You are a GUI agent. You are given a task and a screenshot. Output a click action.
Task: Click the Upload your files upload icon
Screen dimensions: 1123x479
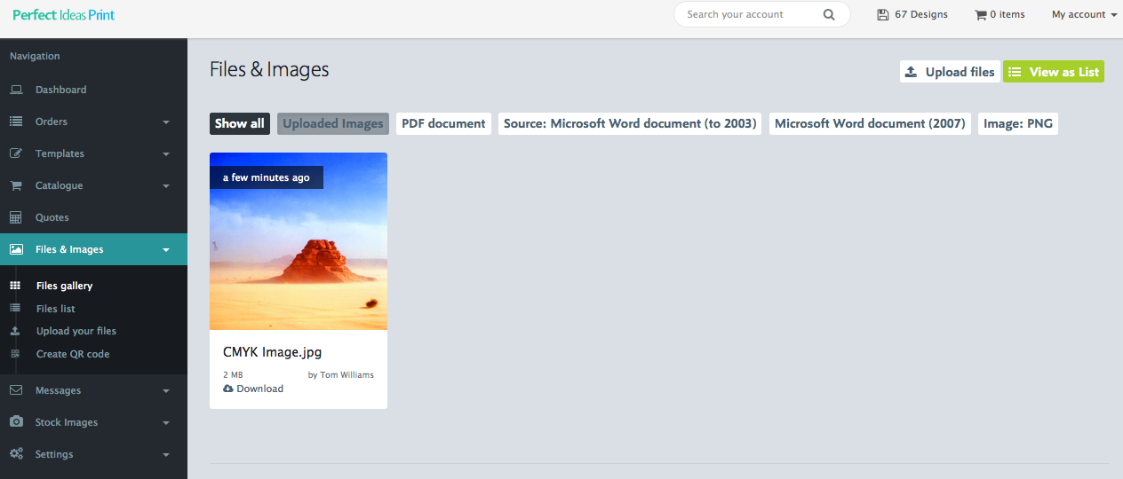click(x=15, y=331)
